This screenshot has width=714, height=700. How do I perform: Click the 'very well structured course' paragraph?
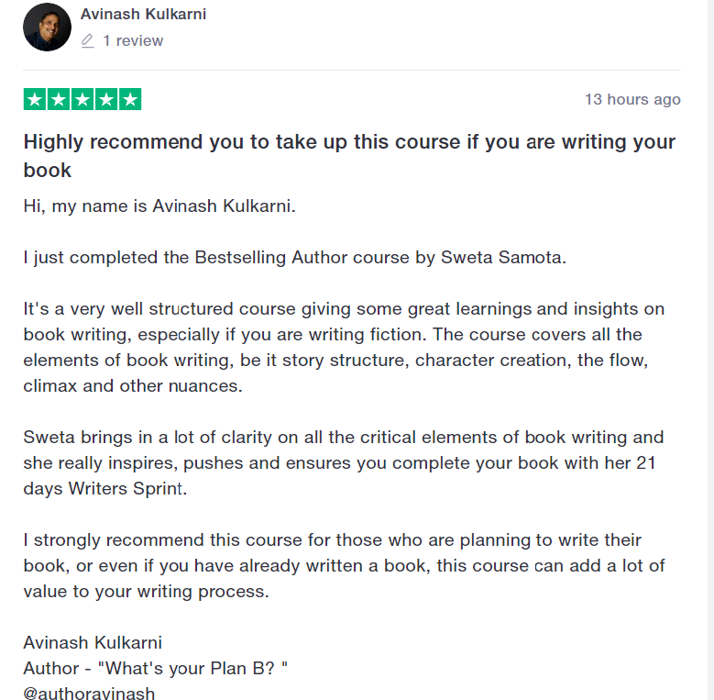point(344,347)
